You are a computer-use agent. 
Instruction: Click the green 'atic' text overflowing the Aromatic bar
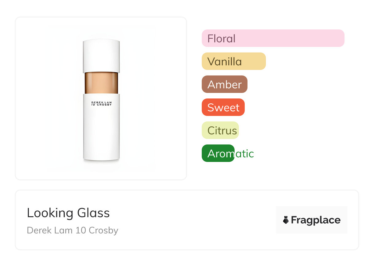pos(244,153)
